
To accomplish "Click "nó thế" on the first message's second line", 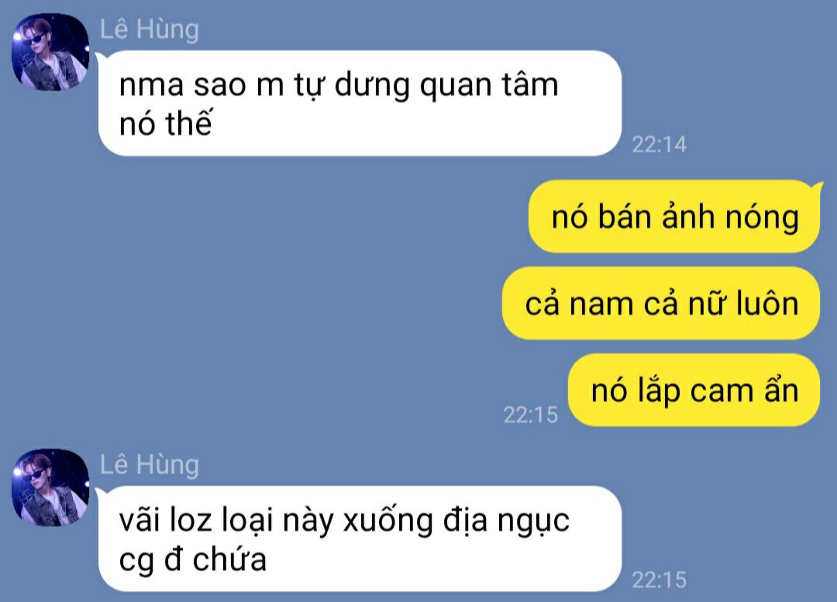I will click(x=166, y=123).
